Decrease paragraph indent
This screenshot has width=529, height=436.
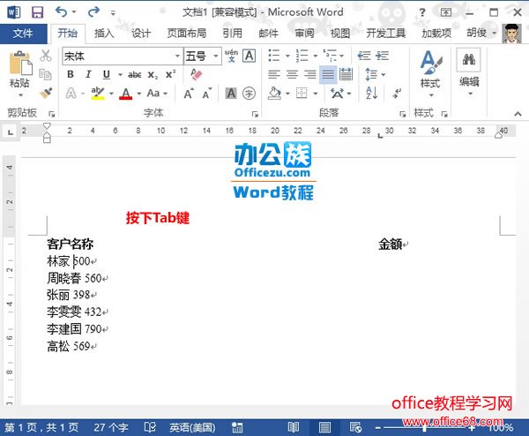[364, 56]
